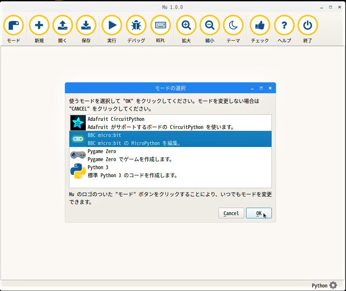Viewport: 346px width, 291px height.
Task: Close the モードの選択 dialog
Action: [x=270, y=88]
